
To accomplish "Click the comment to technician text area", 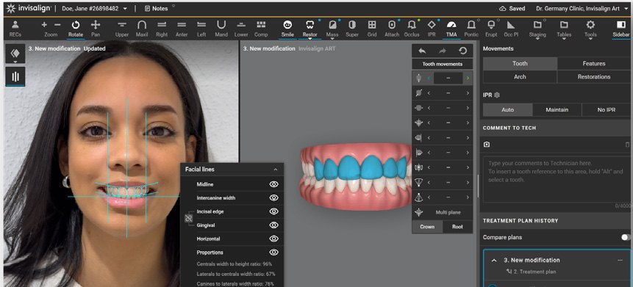I will pyautogui.click(x=557, y=179).
